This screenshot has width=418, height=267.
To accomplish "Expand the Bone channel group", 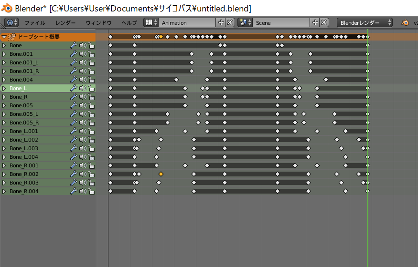I will [4, 45].
